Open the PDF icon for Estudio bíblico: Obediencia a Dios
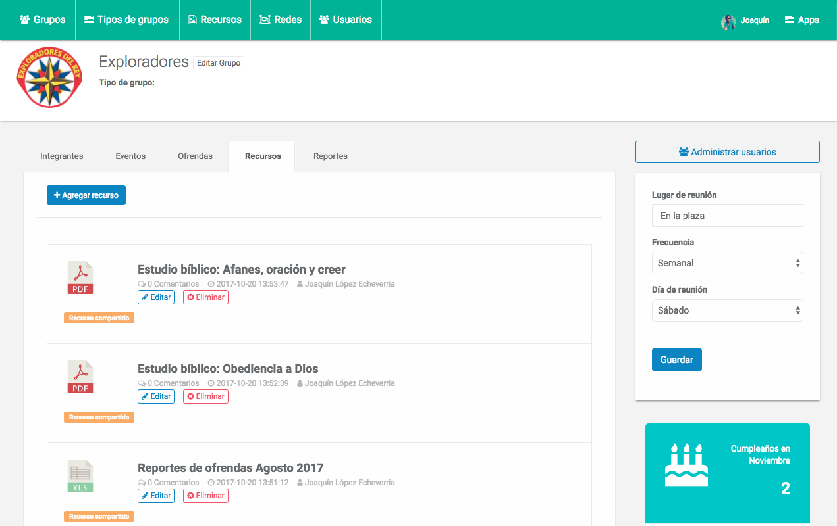The height and width of the screenshot is (526, 837). pos(80,377)
